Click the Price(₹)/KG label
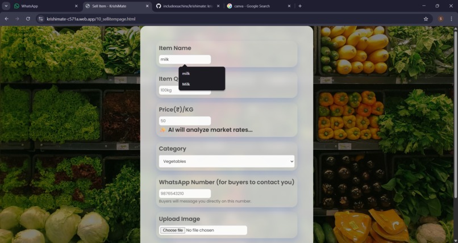Image resolution: width=458 pixels, height=243 pixels. 176,110
